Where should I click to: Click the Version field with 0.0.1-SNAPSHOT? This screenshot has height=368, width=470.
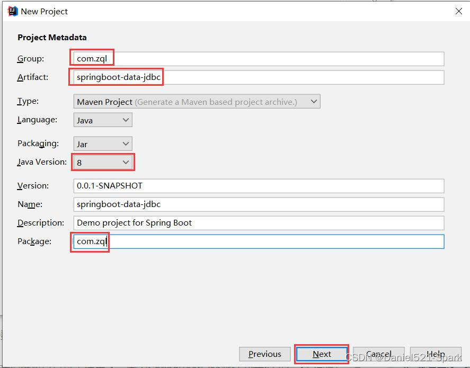coord(259,186)
